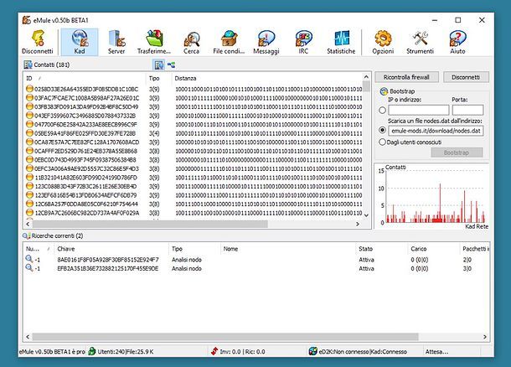This screenshot has width=511, height=367.
Task: Focus the IP o indirizzo input field
Action: click(419, 110)
